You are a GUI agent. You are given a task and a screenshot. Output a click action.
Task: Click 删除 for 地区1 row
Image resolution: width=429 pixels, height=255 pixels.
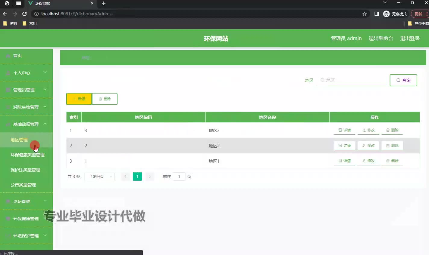coord(392,161)
